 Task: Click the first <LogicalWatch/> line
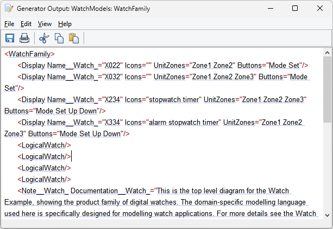44,145
